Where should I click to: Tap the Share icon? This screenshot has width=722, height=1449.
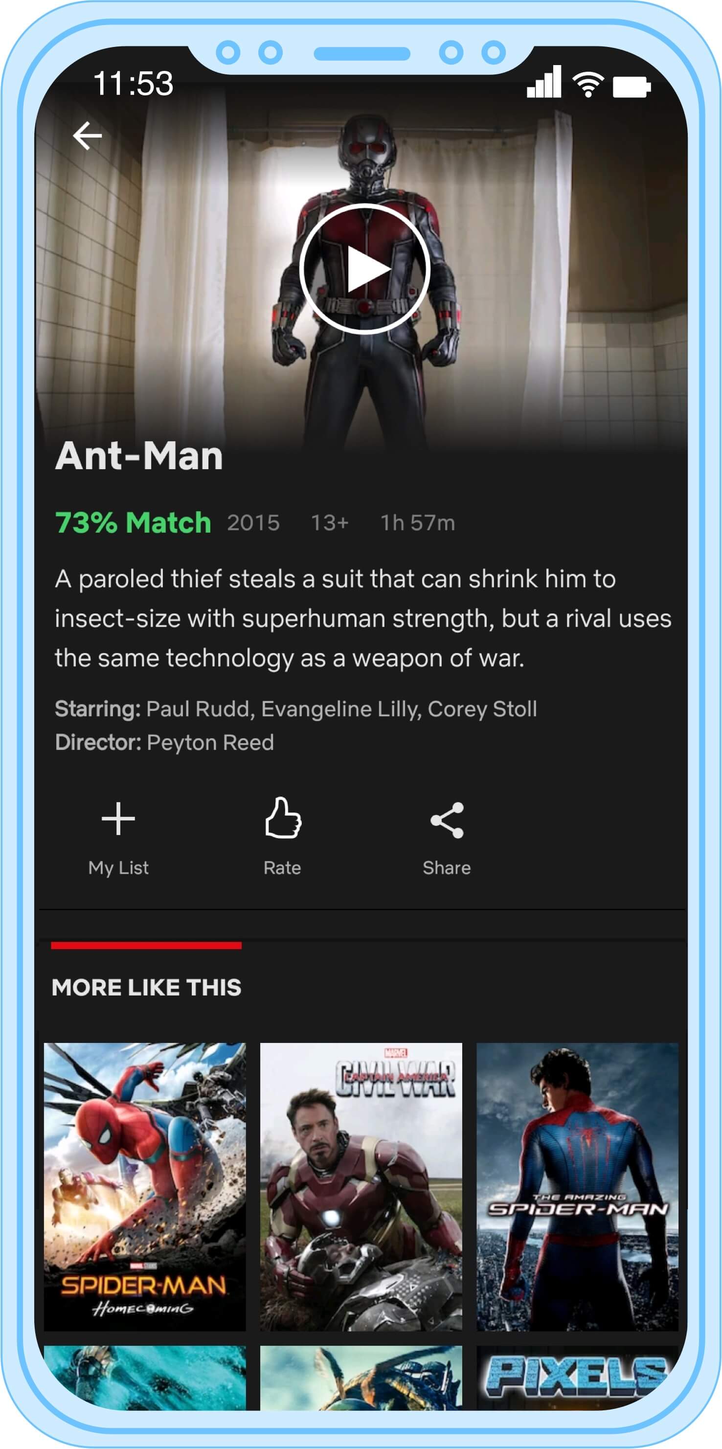pyautogui.click(x=447, y=820)
